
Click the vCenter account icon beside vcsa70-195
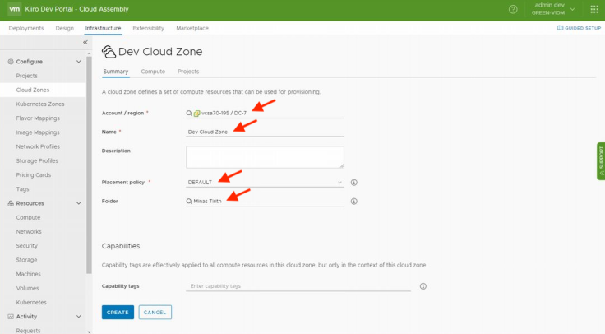[x=196, y=114]
